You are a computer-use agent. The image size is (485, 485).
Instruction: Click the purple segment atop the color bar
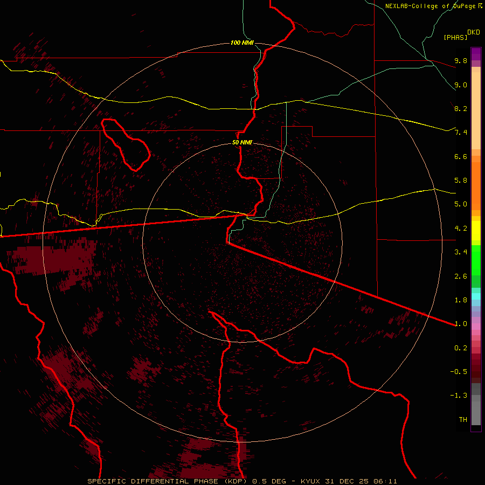tap(476, 54)
